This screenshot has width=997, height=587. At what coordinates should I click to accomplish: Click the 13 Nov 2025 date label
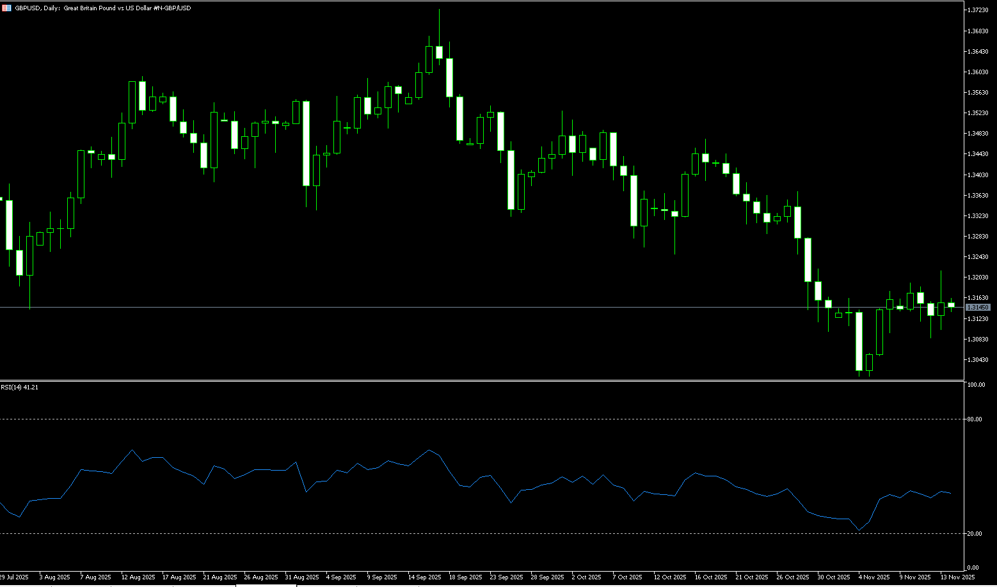957,577
